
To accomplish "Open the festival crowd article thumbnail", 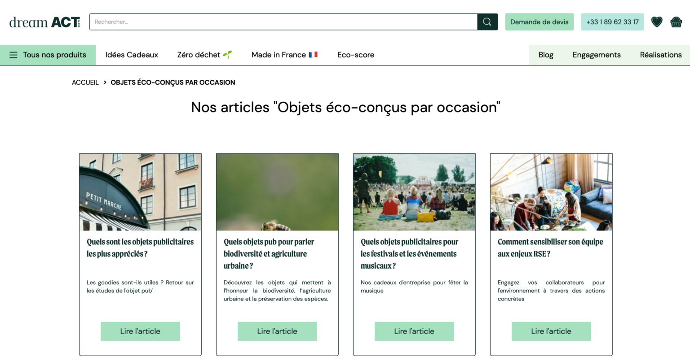I will click(414, 192).
